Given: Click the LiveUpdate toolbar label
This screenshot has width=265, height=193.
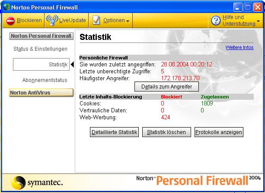Looking at the screenshot, I should [73, 20].
